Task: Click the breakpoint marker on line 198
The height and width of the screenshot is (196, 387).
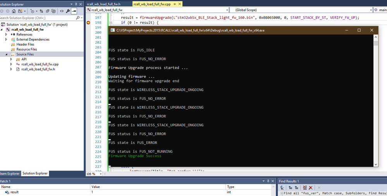Action: tap(88, 22)
